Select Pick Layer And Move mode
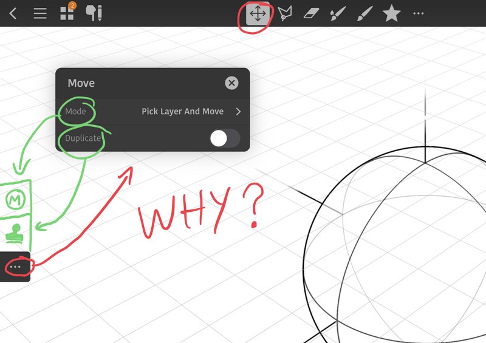The width and height of the screenshot is (486, 343). (183, 112)
